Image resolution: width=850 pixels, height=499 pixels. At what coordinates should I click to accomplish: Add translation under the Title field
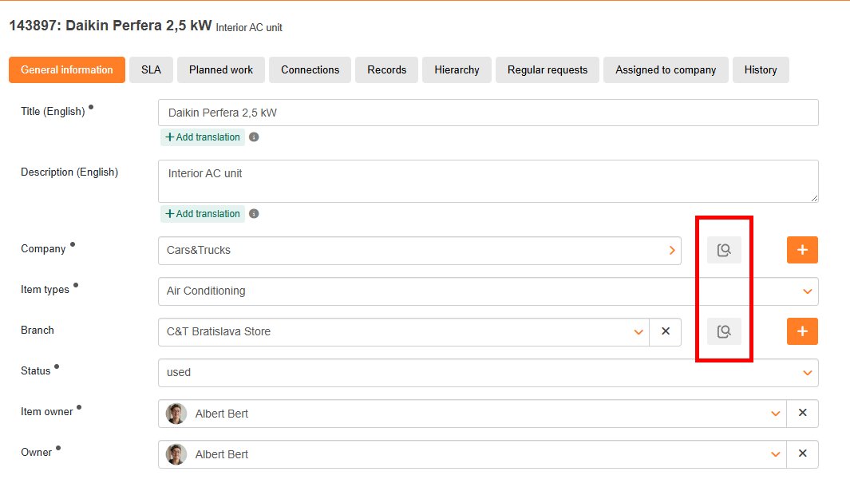coord(203,137)
